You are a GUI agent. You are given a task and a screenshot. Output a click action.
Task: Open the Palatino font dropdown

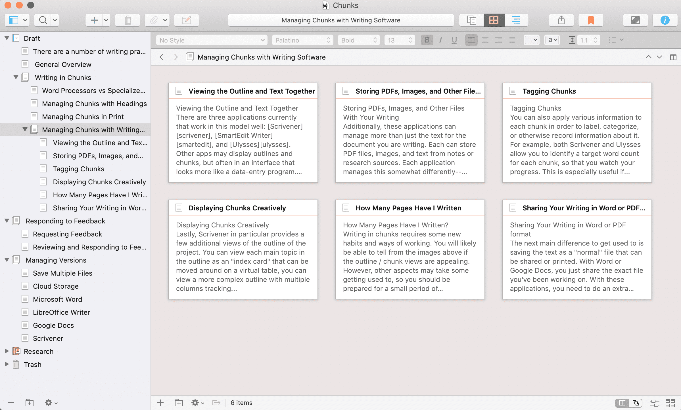click(x=302, y=40)
